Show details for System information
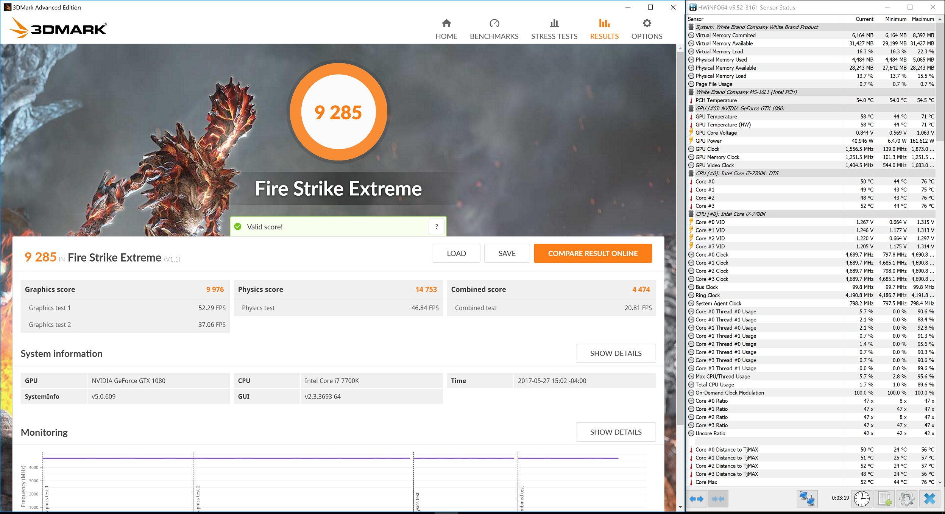 616,353
